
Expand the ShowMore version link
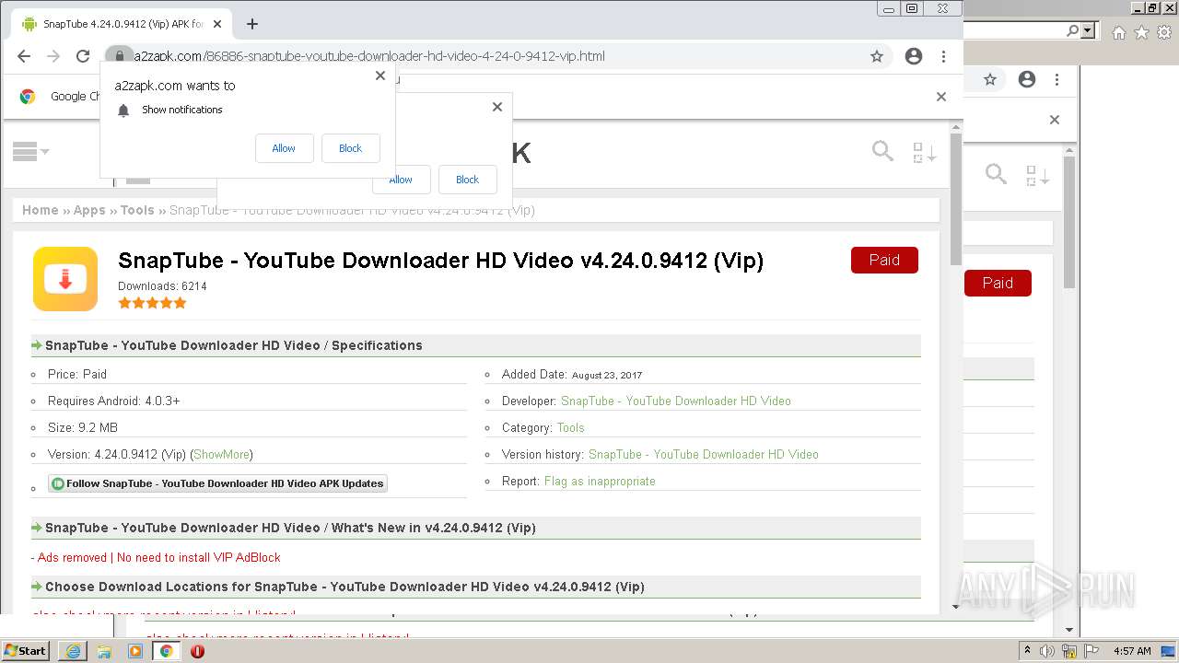[221, 454]
